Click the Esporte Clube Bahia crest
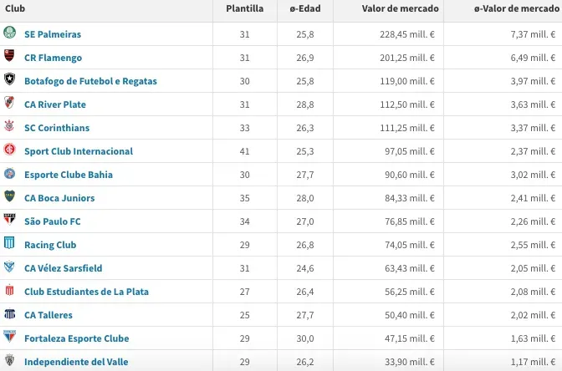Viewport: 562px width, 371px height. coord(9,175)
